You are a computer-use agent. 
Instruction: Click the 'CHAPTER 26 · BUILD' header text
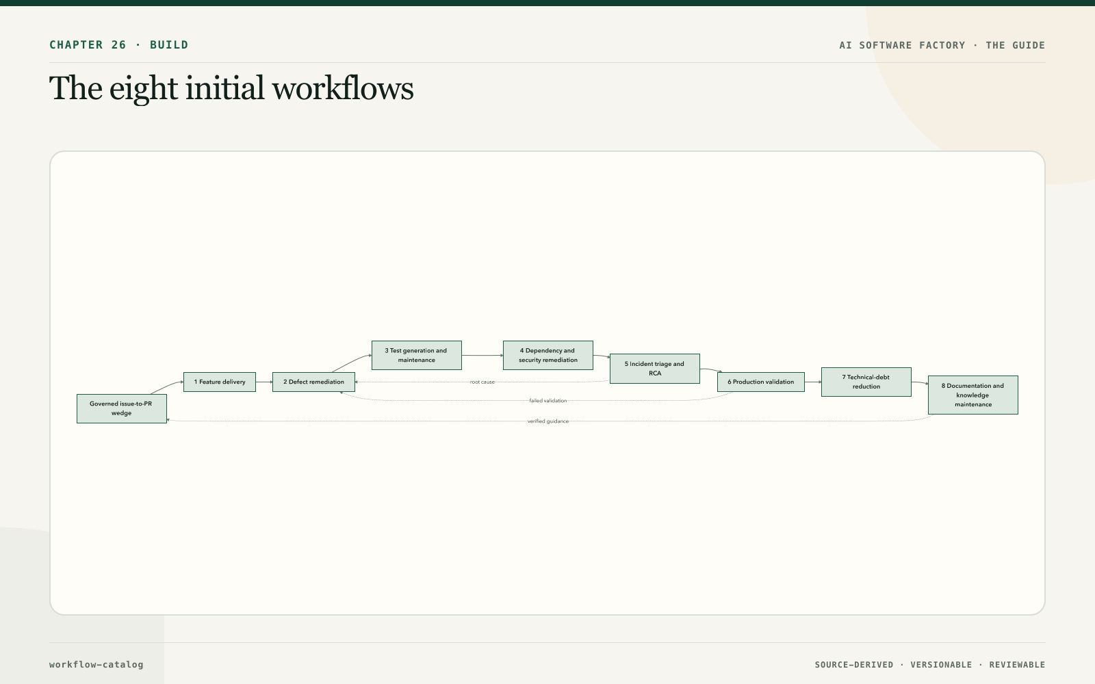119,45
